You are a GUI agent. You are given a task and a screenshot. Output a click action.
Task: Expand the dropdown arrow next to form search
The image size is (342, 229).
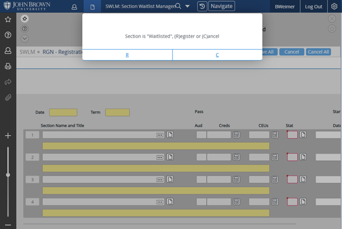click(187, 7)
